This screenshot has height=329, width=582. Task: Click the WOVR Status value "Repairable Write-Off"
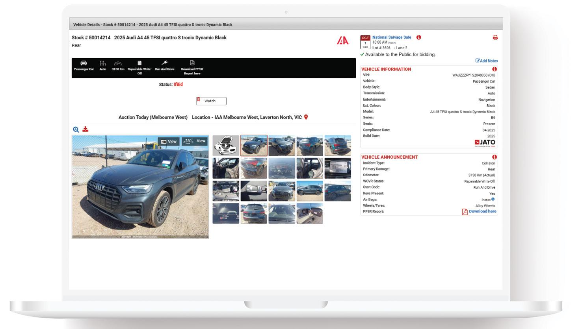[x=480, y=181]
